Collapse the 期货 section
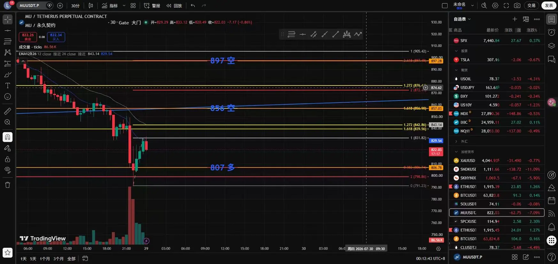This screenshot has width=558, height=264. point(456,70)
